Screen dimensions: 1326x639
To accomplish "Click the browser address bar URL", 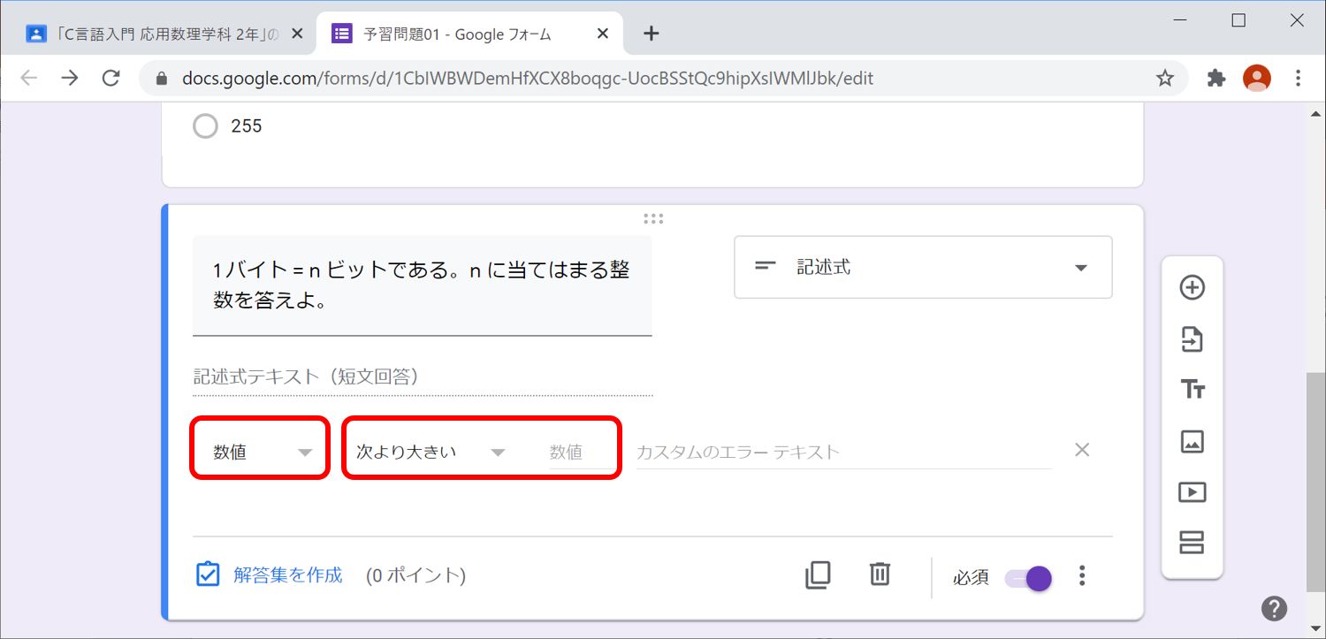I will [528, 78].
